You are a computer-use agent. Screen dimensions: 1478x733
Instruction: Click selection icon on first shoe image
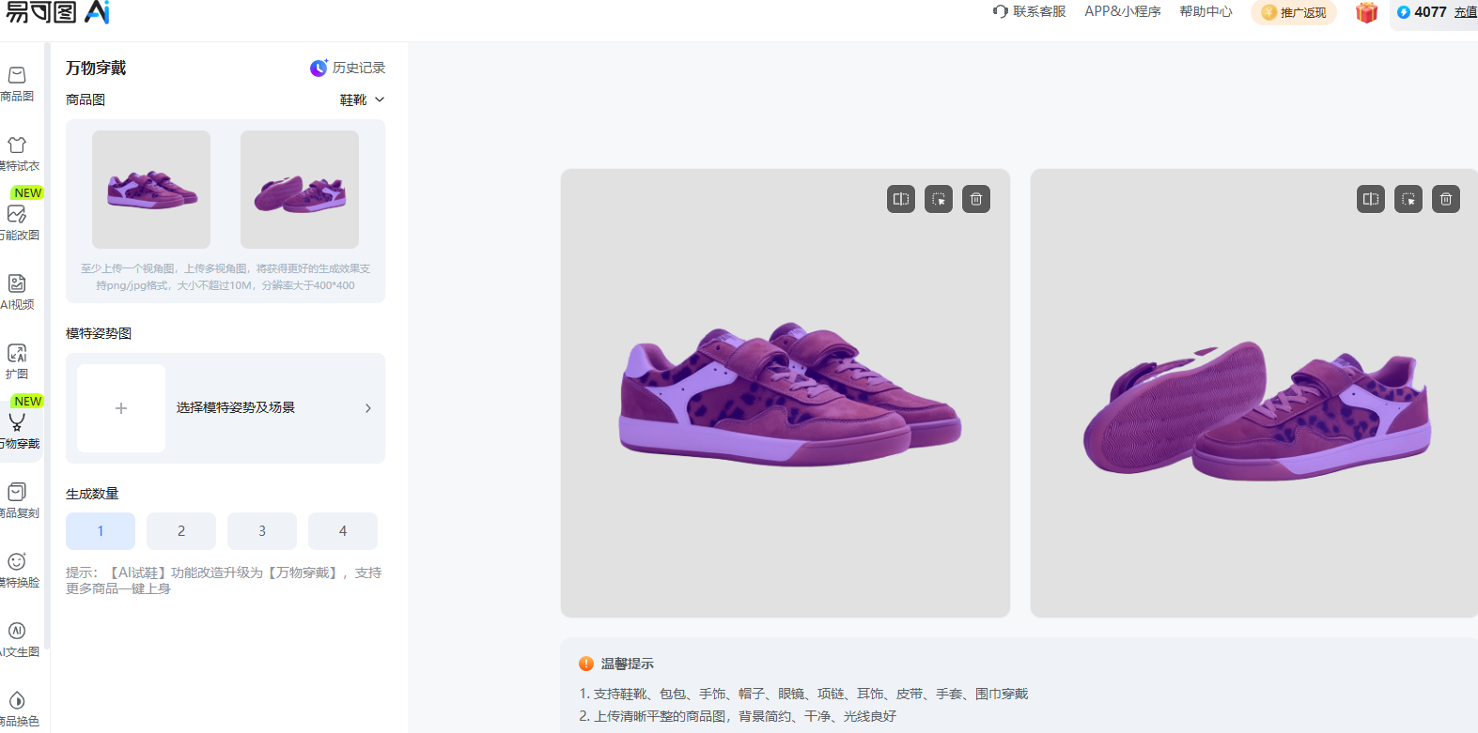pyautogui.click(x=939, y=199)
